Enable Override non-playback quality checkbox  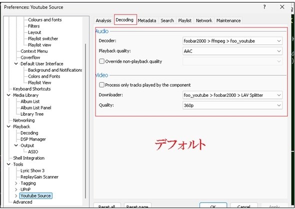click(x=102, y=61)
